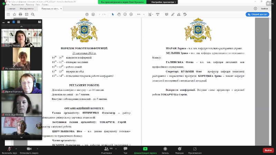Select Ирина Корецкая's video thumbnail
The image size is (276, 155).
pos(21,82)
